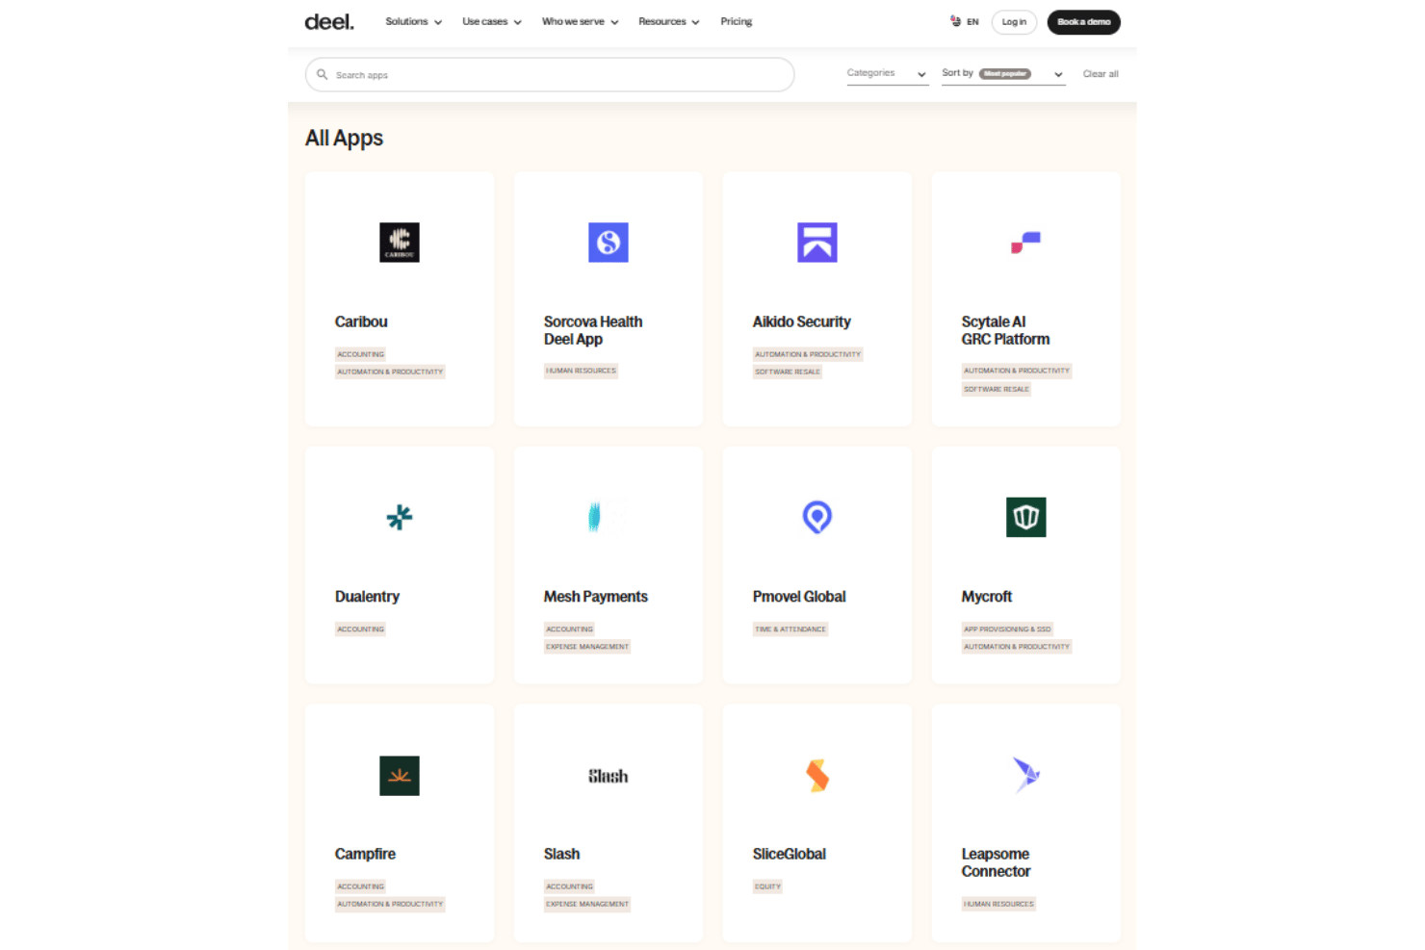The width and height of the screenshot is (1425, 950).
Task: Click Scytale's Automation & Productivity tag
Action: point(1017,371)
